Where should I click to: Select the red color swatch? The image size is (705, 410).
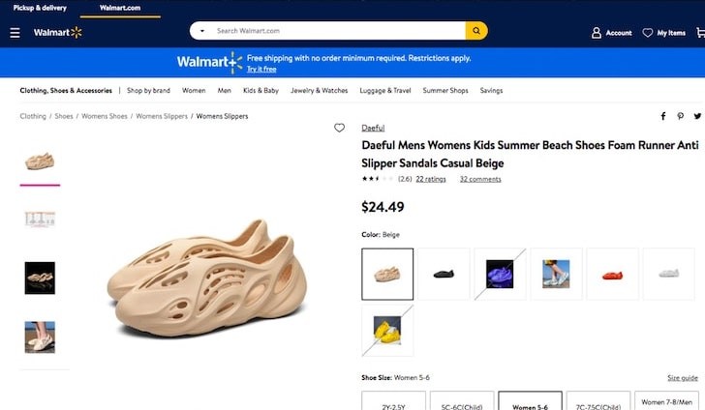pos(612,275)
